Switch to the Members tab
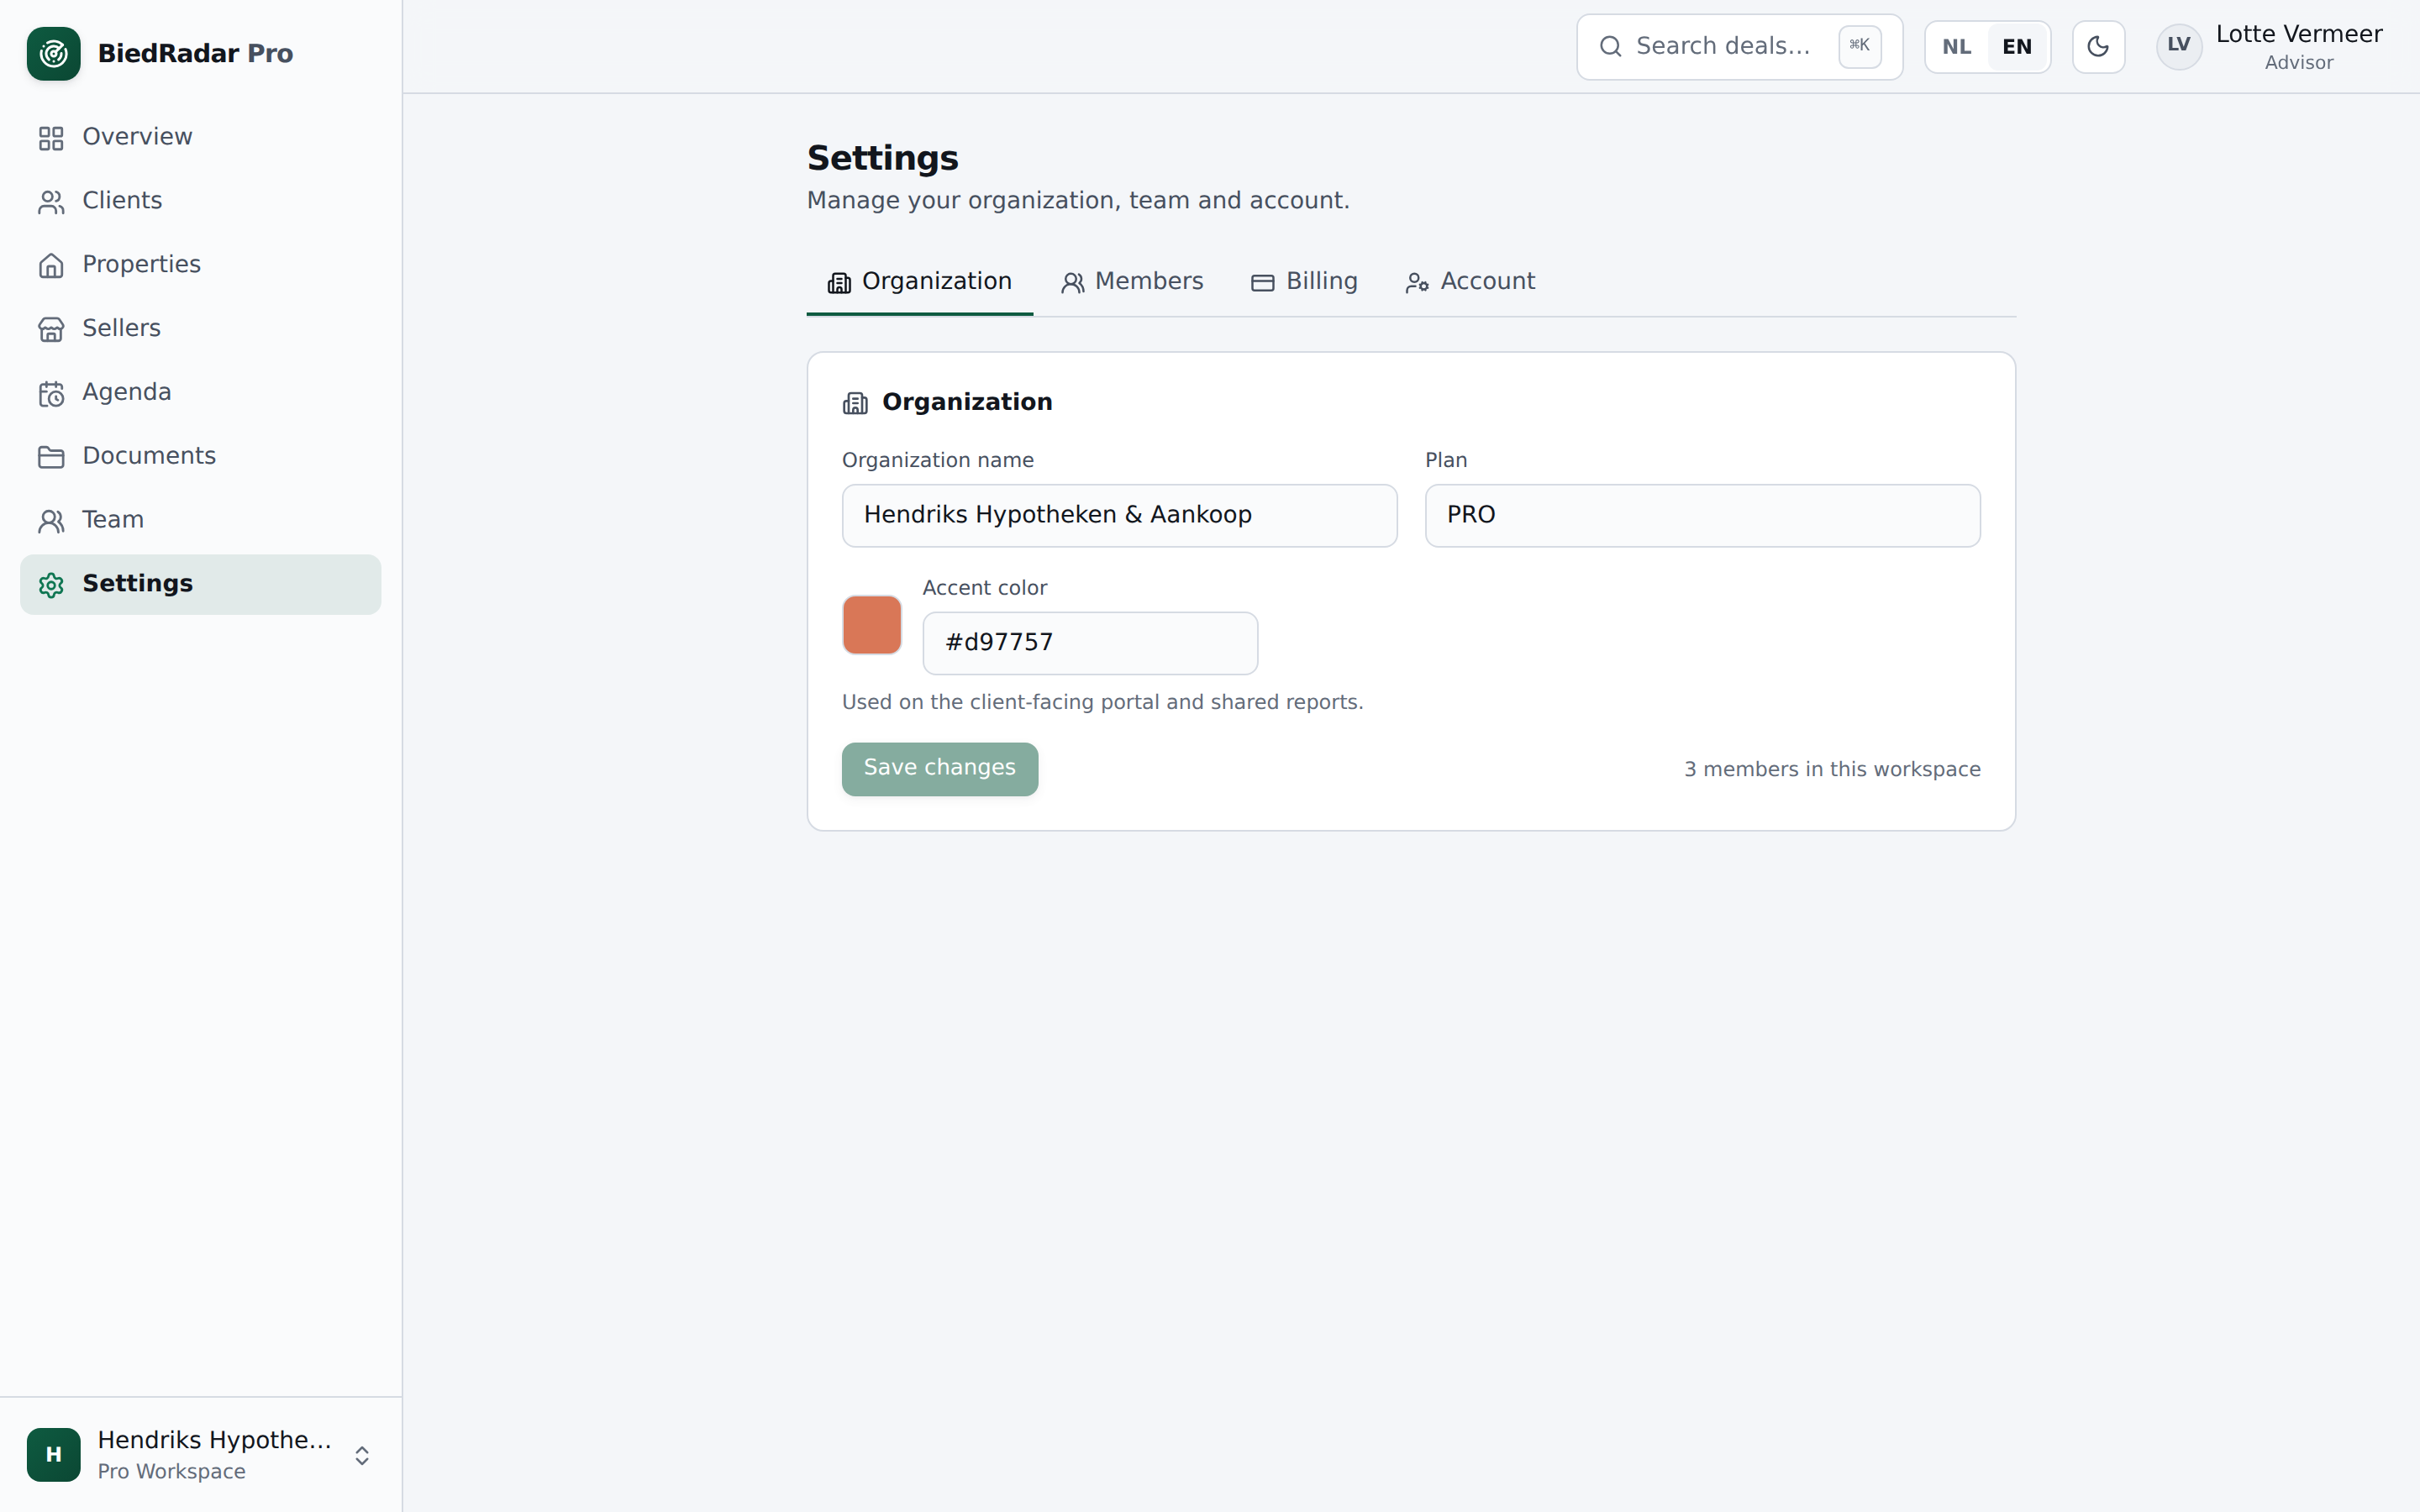 pos(1132,282)
